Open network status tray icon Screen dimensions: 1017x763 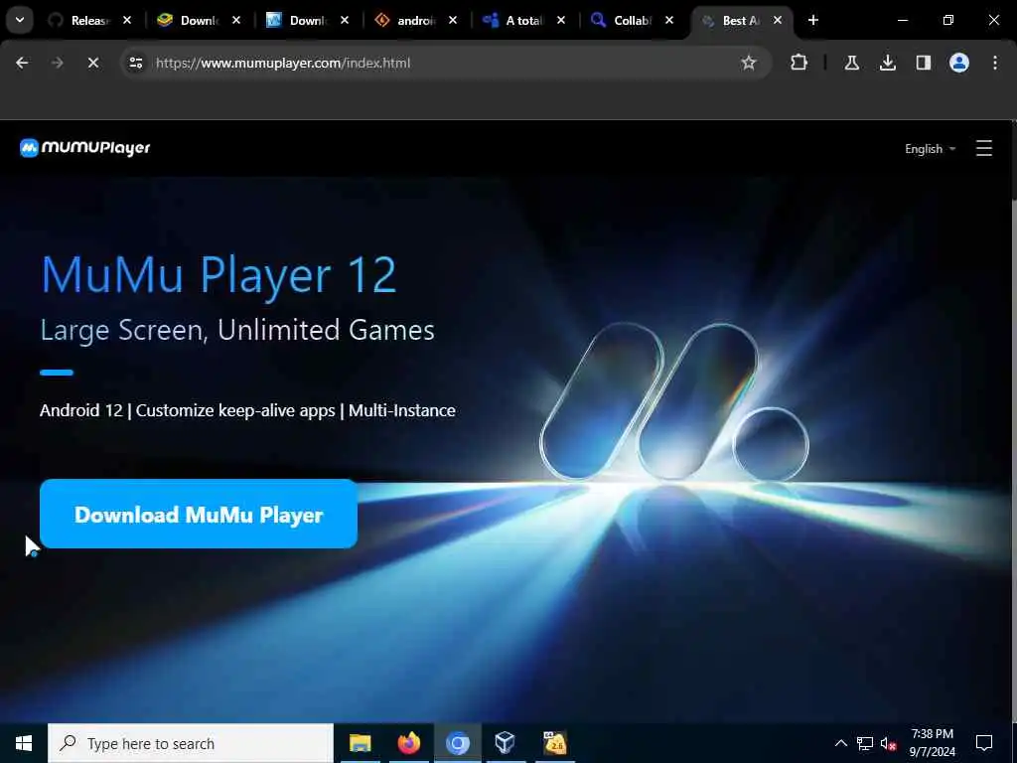pos(865,743)
